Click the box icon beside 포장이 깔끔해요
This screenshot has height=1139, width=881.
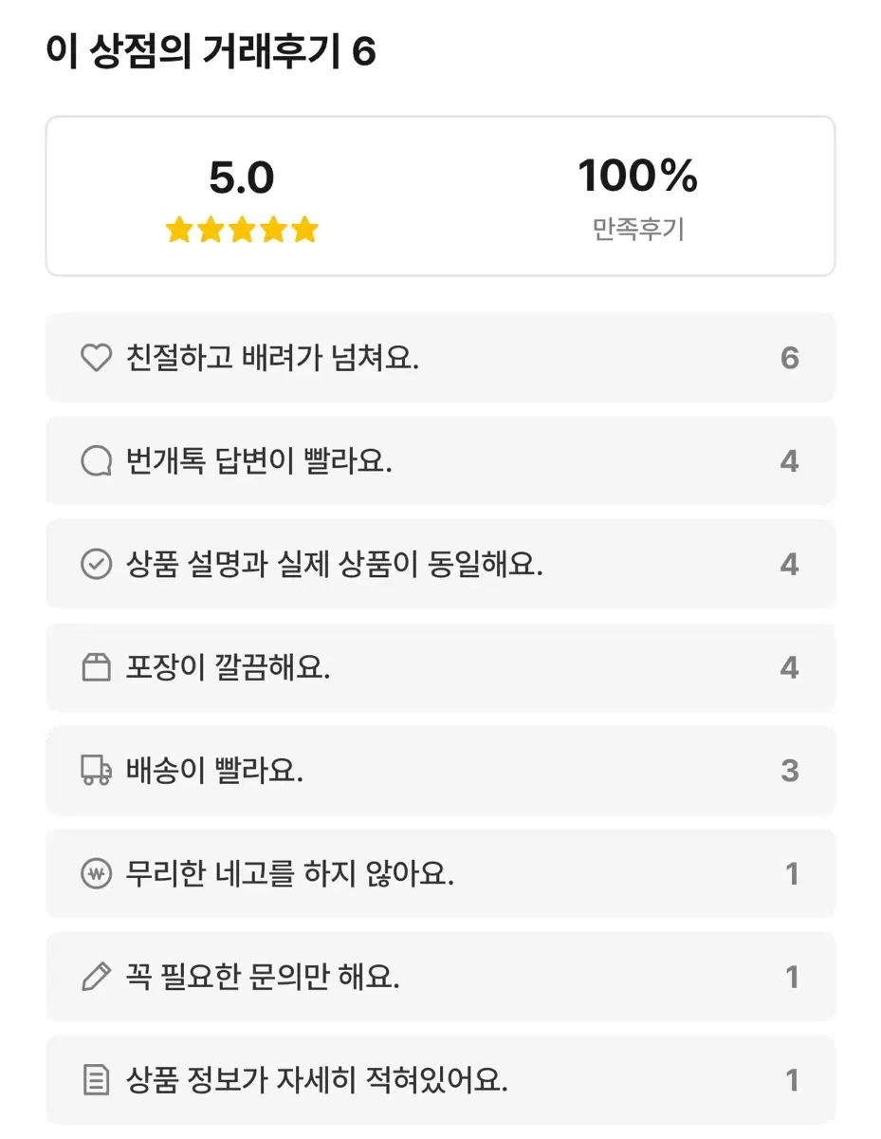tap(96, 668)
